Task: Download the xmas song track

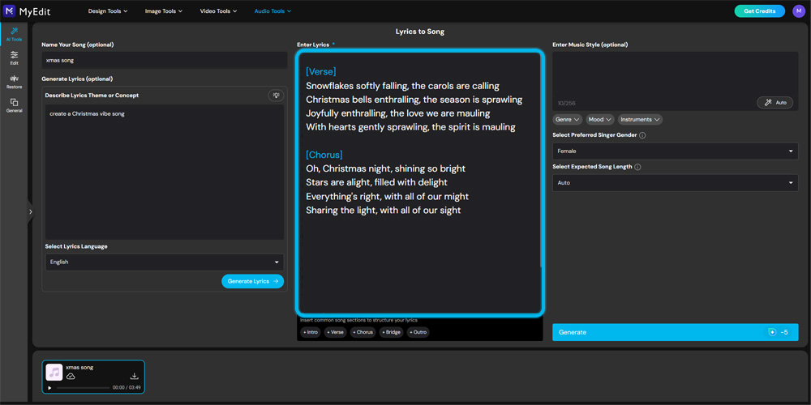Action: click(x=135, y=376)
